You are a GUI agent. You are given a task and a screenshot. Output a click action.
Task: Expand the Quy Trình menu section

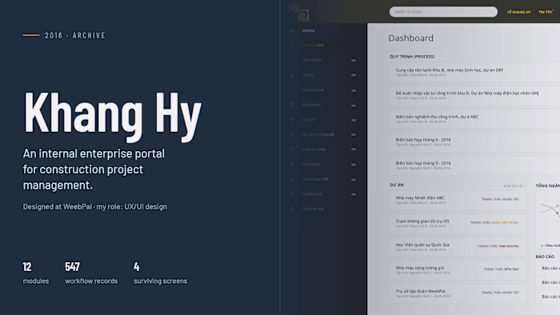point(354,60)
